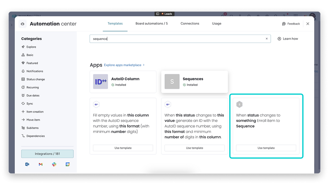Open the Connections tab
329x185 pixels.
[x=190, y=24]
